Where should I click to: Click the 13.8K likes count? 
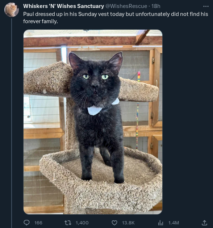point(128,223)
